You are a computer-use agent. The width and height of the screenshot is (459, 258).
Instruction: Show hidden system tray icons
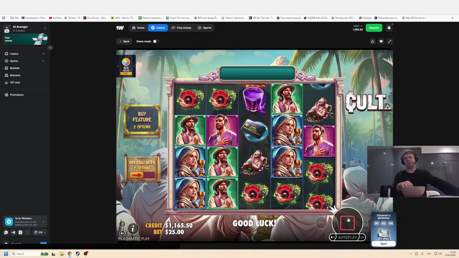(411, 254)
